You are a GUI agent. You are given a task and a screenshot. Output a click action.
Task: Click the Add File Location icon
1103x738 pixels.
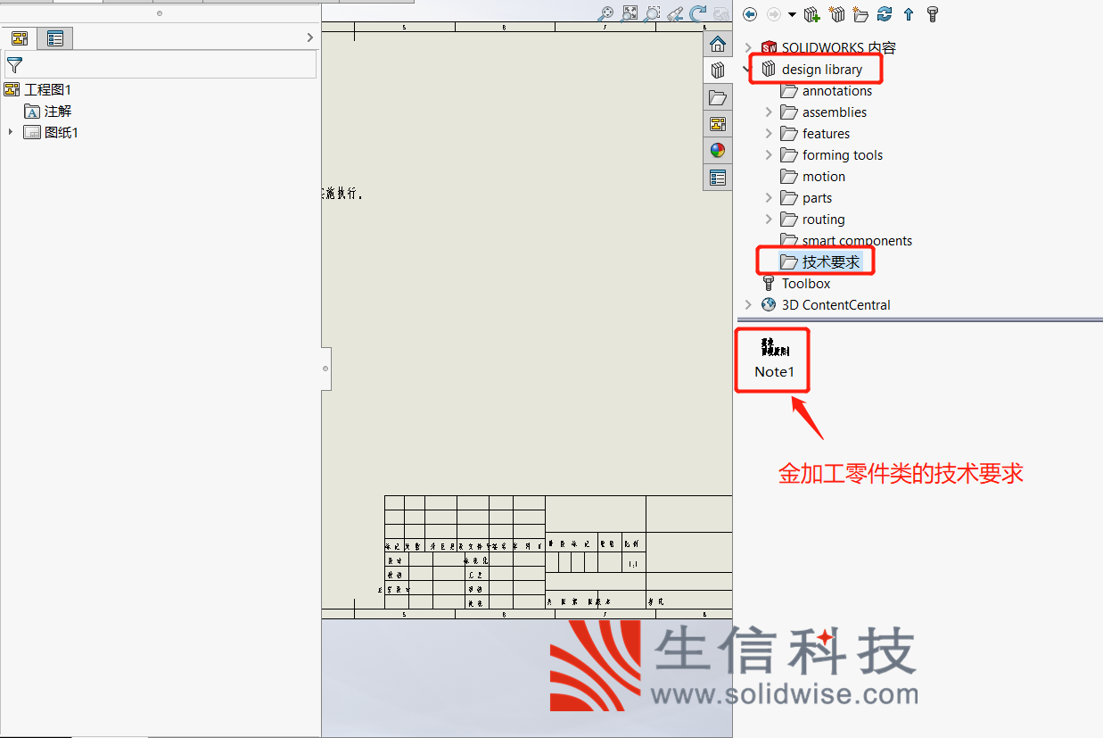pos(836,14)
